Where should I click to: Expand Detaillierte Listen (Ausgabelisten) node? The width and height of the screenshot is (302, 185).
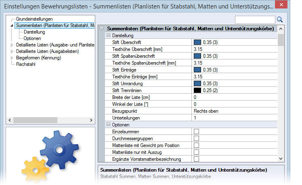[x=12, y=51]
